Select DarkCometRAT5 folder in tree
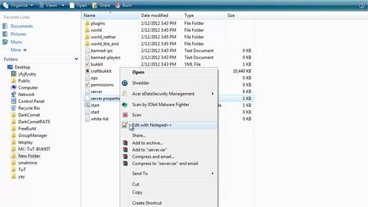The height and width of the screenshot is (207, 368). click(34, 122)
